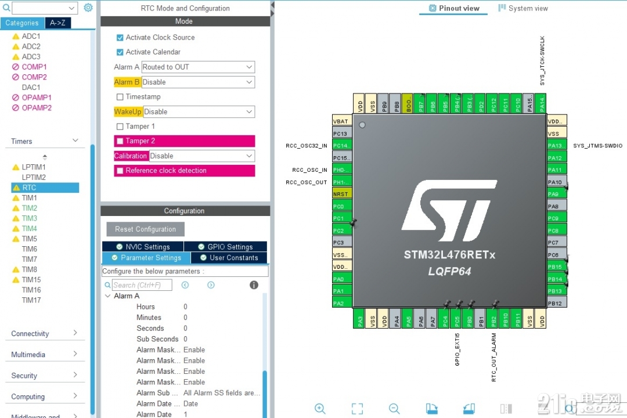Click the Alarm A Minutes value
Image resolution: width=627 pixels, height=418 pixels.
pyautogui.click(x=185, y=318)
